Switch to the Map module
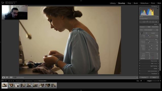162x91 pixels. pos(129,3)
